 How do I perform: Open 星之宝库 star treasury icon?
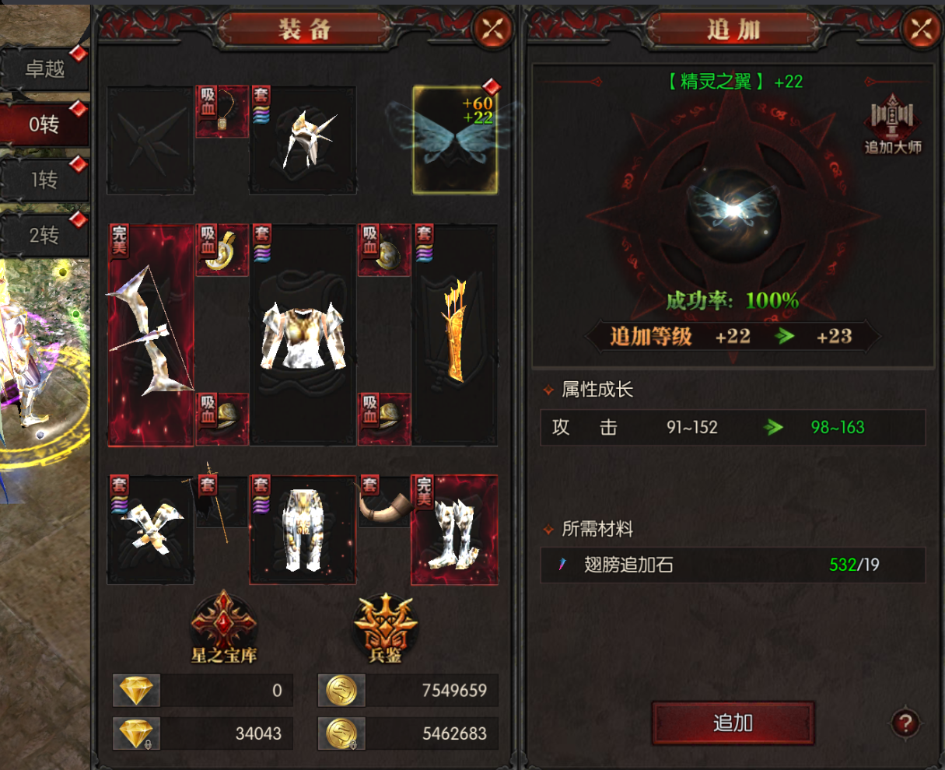[x=224, y=627]
